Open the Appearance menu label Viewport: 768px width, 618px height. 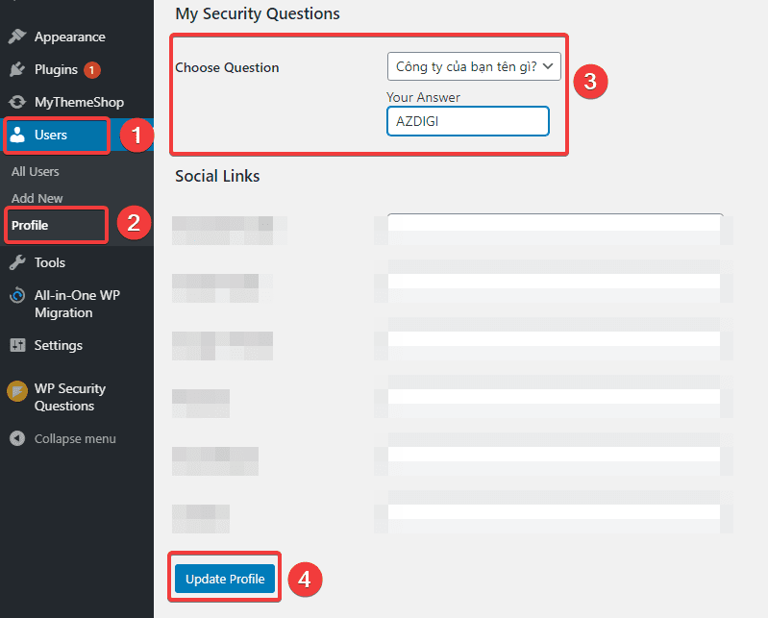click(69, 37)
